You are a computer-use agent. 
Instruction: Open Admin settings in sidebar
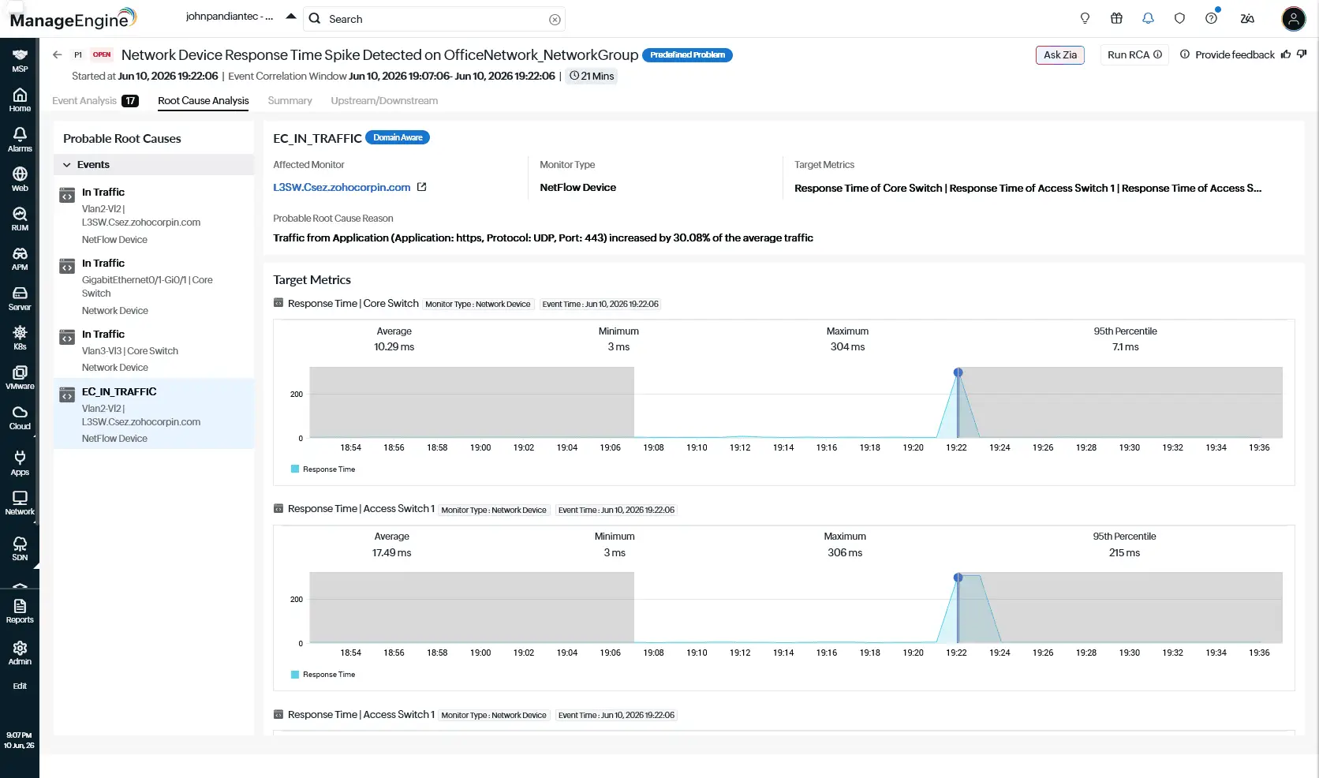point(20,653)
